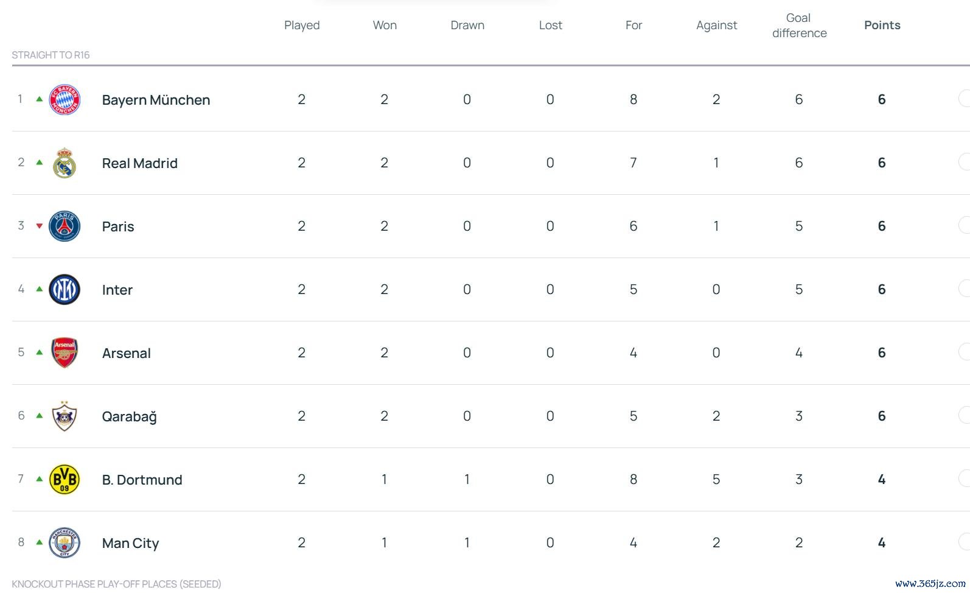Click the Man City club crest
The height and width of the screenshot is (593, 970).
tap(65, 542)
